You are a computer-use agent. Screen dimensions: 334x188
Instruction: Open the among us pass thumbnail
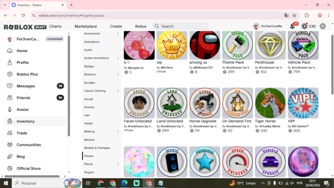205,45
